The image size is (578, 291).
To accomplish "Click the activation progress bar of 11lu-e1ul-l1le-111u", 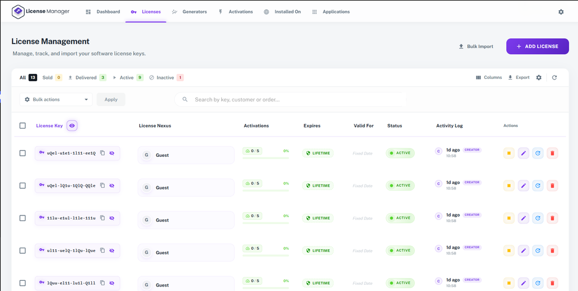I will (x=265, y=223).
